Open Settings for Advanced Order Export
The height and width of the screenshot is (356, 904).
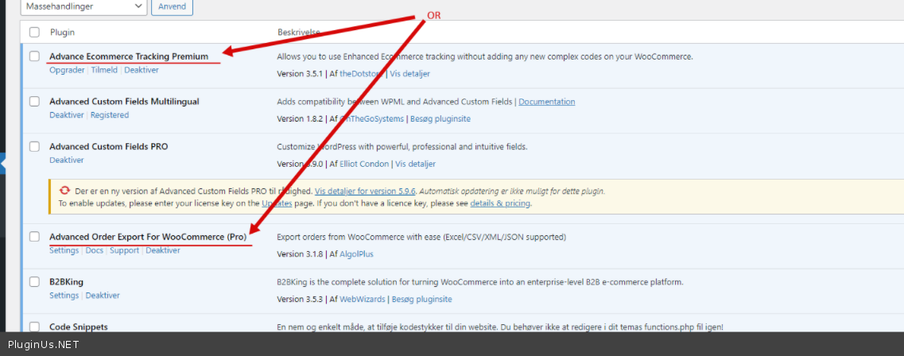[x=64, y=250]
